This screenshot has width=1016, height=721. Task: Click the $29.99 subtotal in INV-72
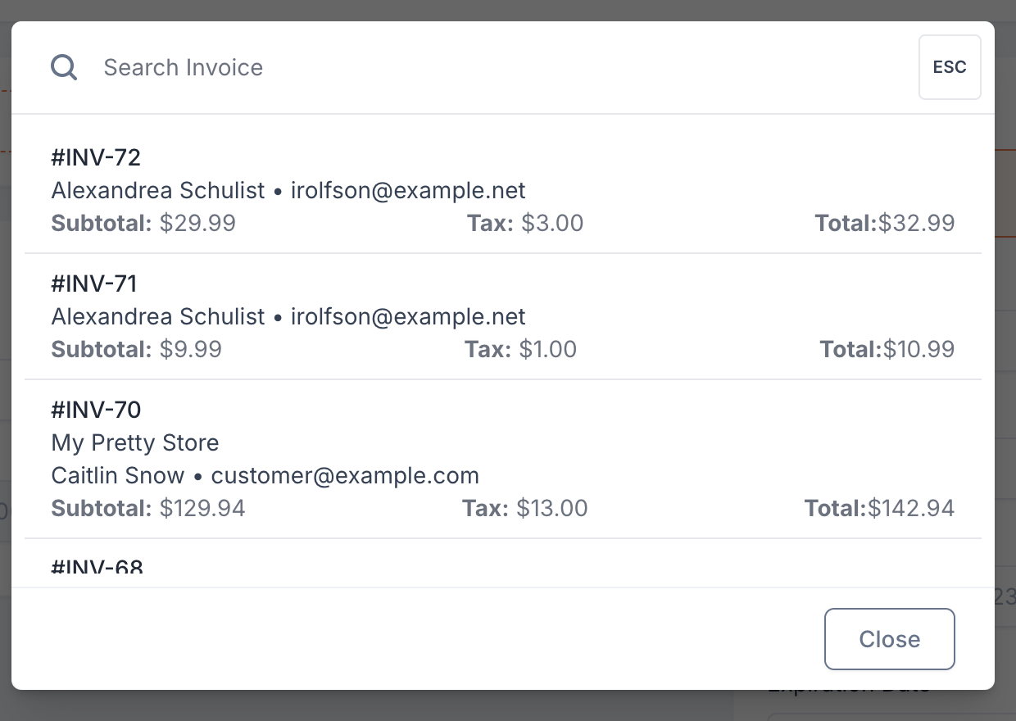197,223
